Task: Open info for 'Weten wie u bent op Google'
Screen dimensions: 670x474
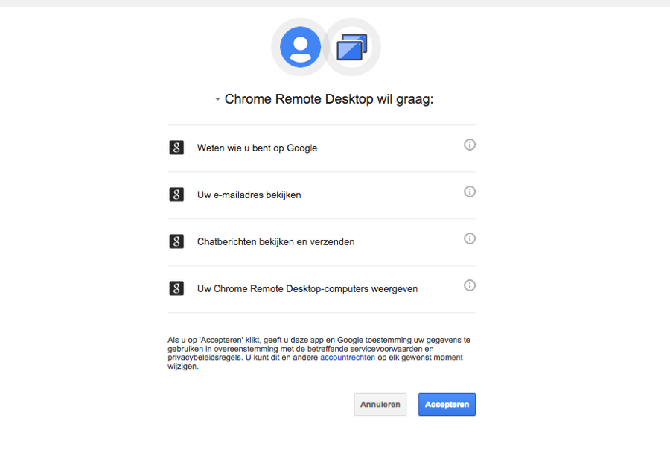Action: (470, 145)
